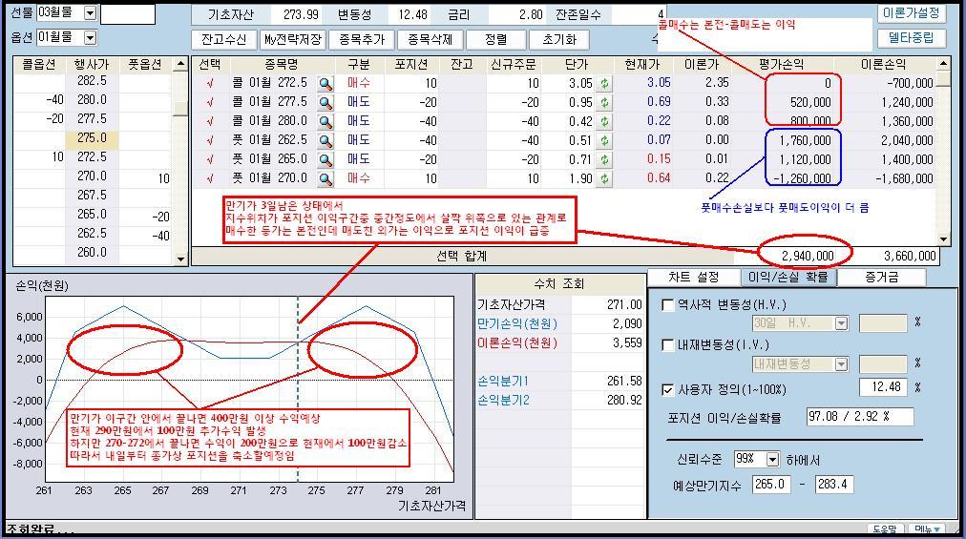The width and height of the screenshot is (966, 539).
Task: Expand the 옵션 01월물 dropdown
Action: tap(90, 37)
